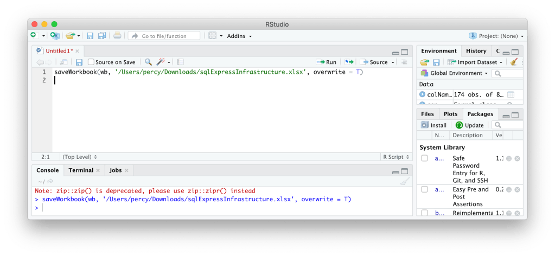The height and width of the screenshot is (256, 555).
Task: Switch to the Terminal tab
Action: 81,170
